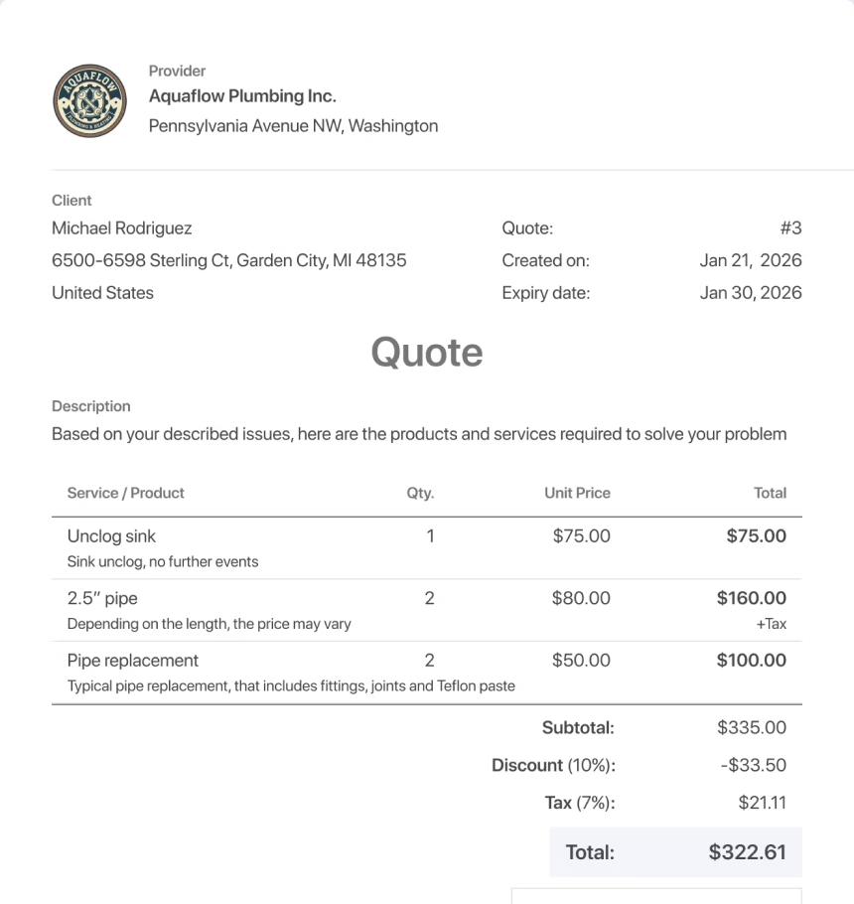Select the 2.5" pipe line item
The height and width of the screenshot is (904, 854).
102,598
